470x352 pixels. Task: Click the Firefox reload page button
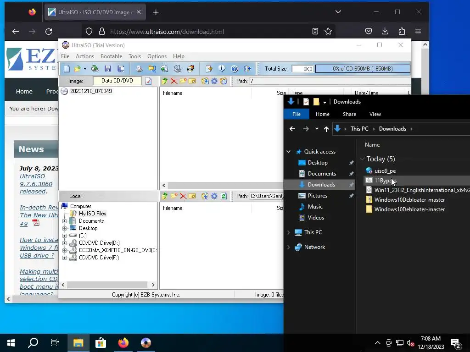[49, 32]
